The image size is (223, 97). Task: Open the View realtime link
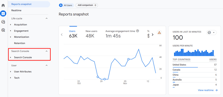tap(206, 90)
